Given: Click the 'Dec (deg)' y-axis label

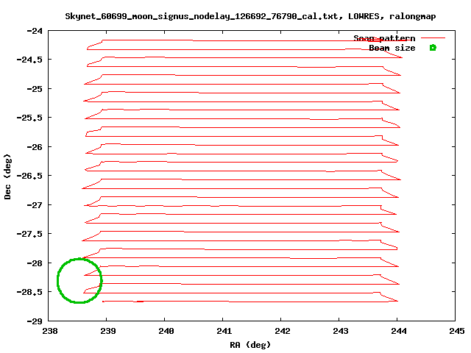Looking at the screenshot, I should 7,176.
